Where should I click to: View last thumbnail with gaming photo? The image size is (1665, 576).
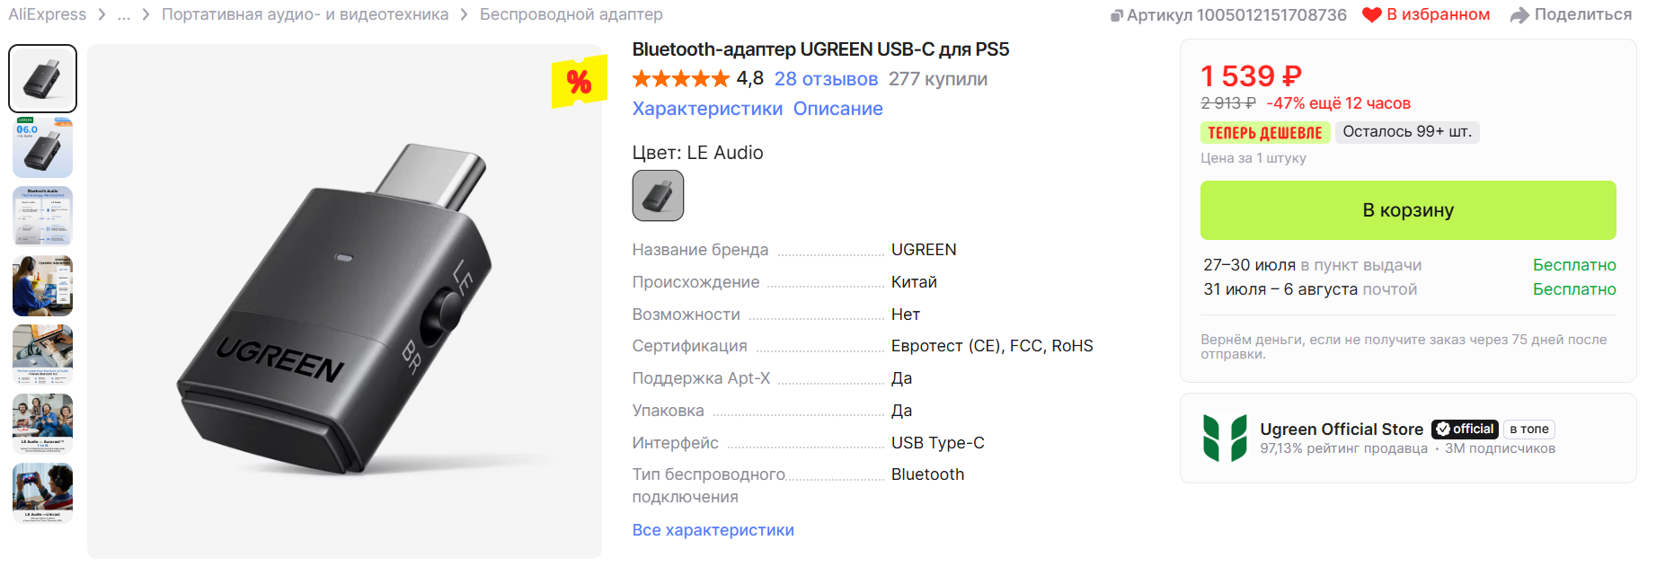pos(42,492)
